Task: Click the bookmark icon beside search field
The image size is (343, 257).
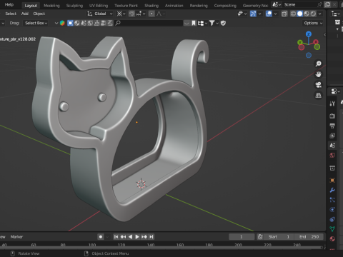Action: 194,23
